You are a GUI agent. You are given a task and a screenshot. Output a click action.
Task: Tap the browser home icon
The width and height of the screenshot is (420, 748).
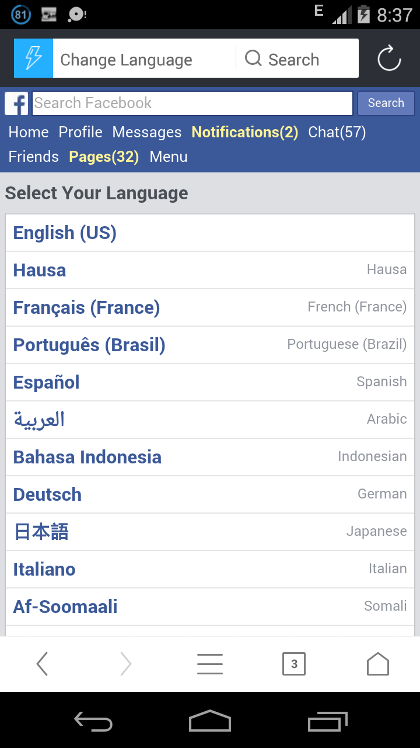377,664
